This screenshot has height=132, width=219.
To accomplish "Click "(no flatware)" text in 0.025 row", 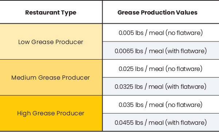I will coord(184,69).
